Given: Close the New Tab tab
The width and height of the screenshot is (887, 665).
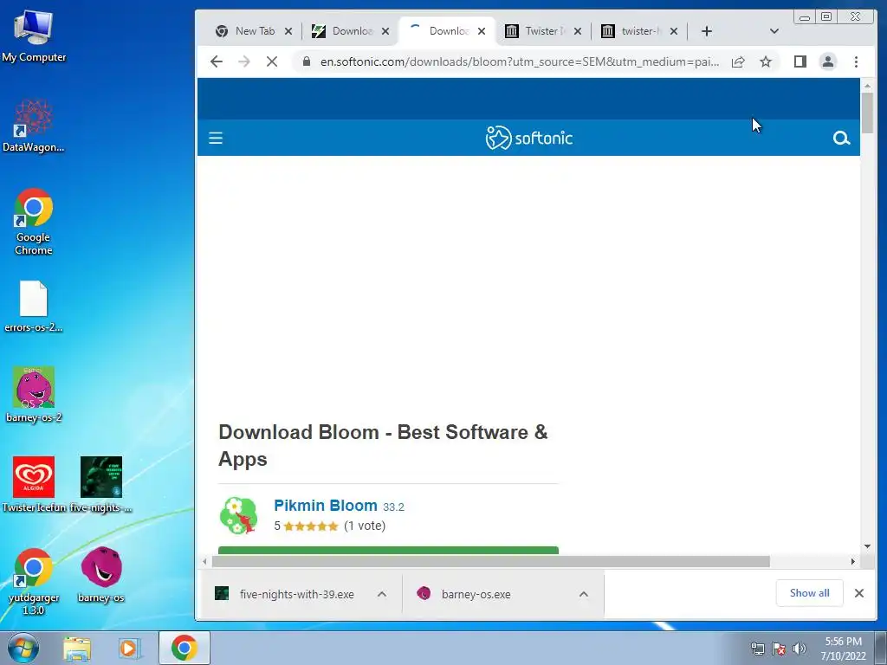Looking at the screenshot, I should (x=288, y=31).
